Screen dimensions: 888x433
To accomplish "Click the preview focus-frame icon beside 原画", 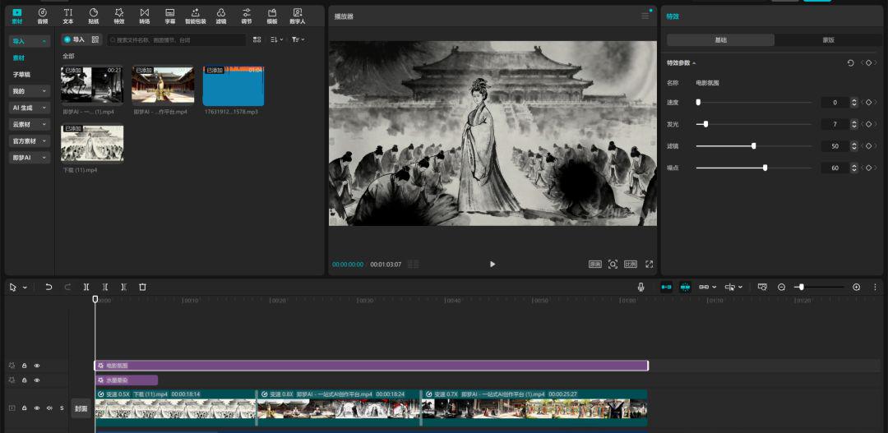I will pos(613,265).
